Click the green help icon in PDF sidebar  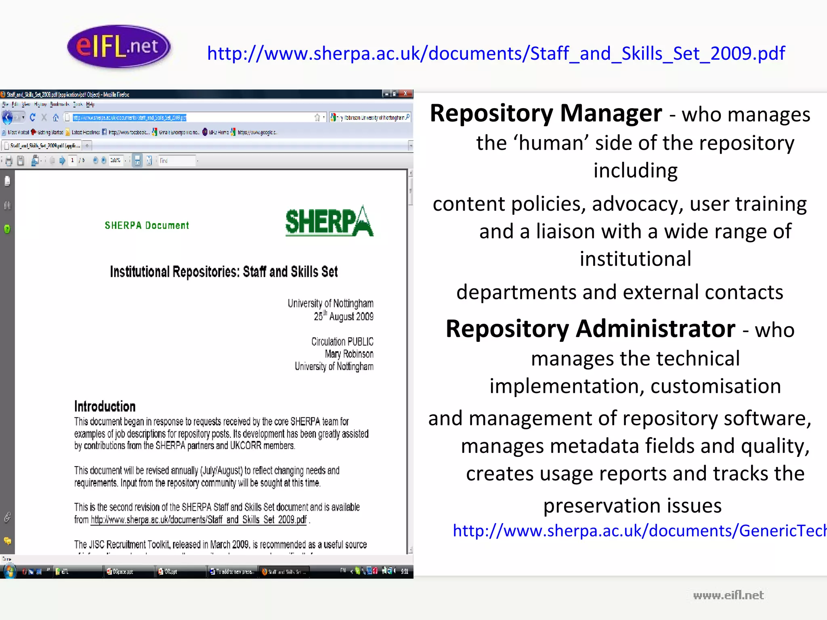(7, 229)
